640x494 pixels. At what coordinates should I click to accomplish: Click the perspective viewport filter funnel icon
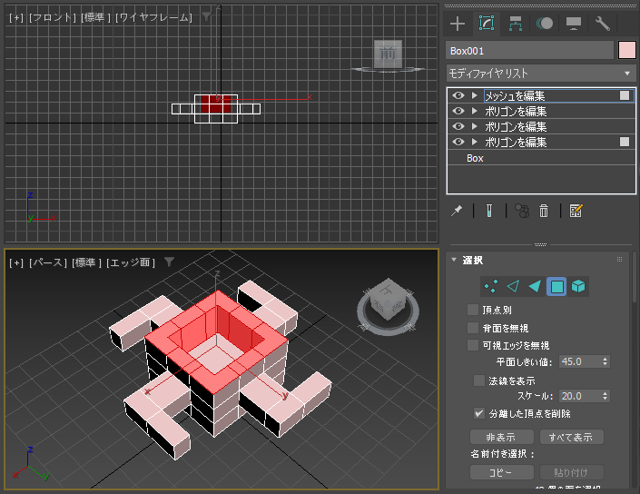click(170, 262)
